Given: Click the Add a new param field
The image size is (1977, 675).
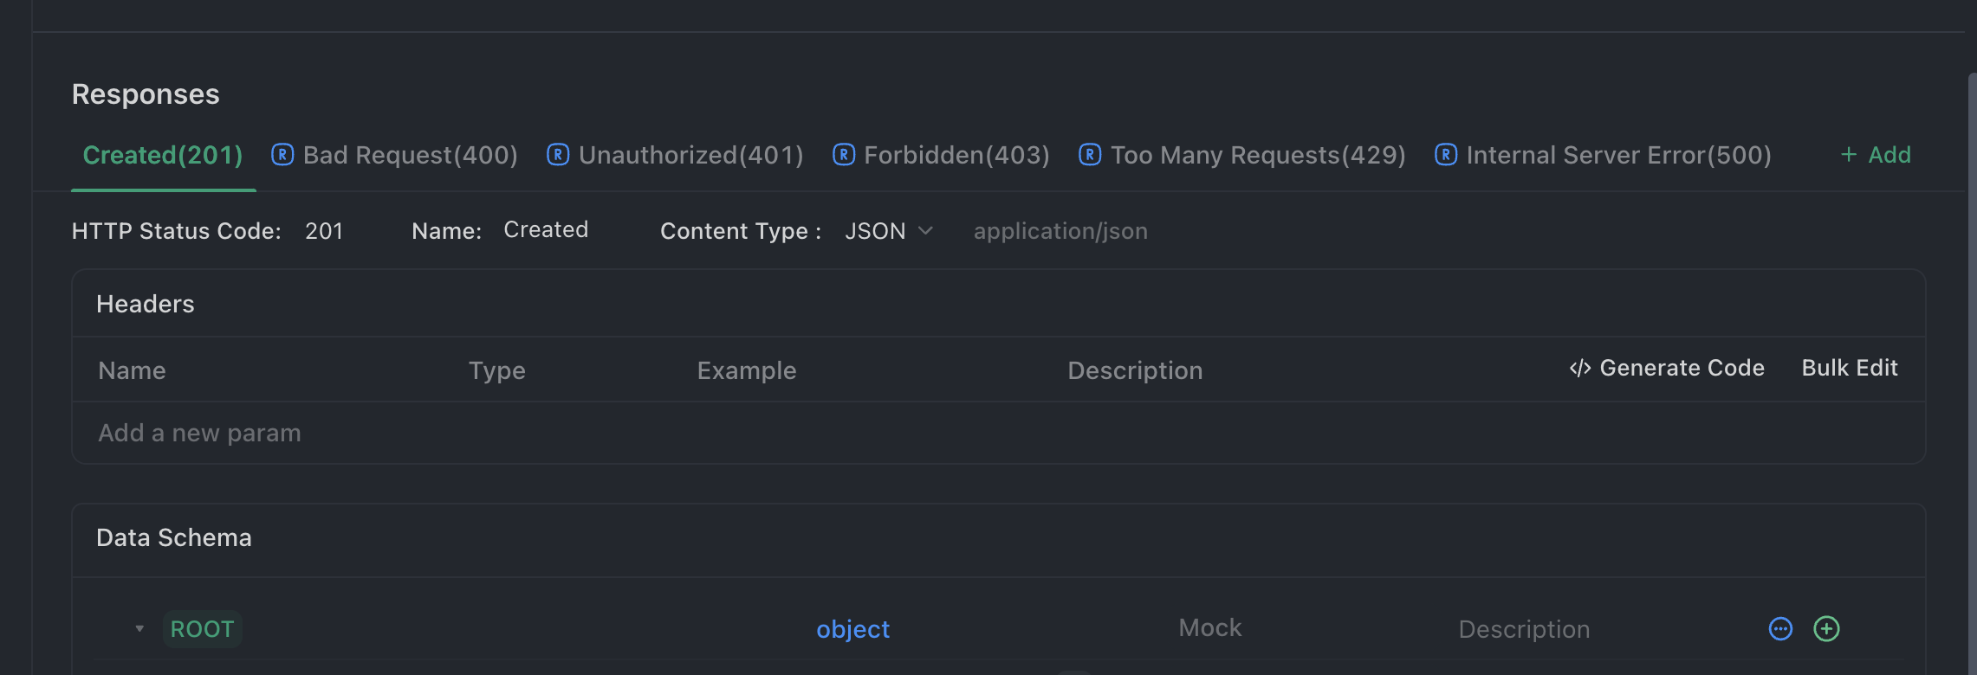Looking at the screenshot, I should click(199, 433).
